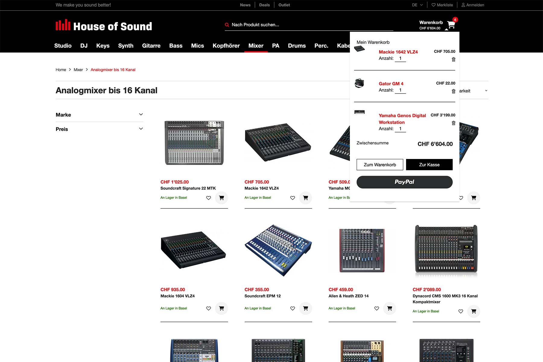Viewport: 543px width, 362px height.
Task: Click cart icon of partially hidden fourth product
Action: (x=474, y=198)
